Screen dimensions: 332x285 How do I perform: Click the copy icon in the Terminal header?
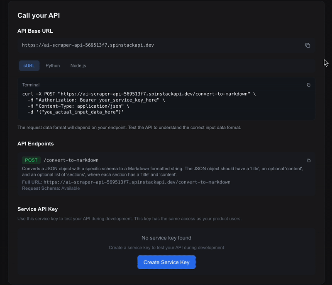(308, 85)
